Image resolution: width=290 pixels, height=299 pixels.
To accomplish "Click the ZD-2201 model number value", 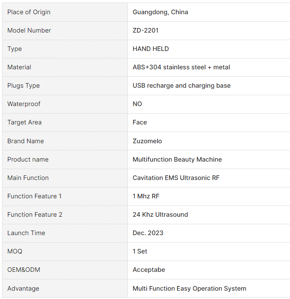I will point(145,30).
